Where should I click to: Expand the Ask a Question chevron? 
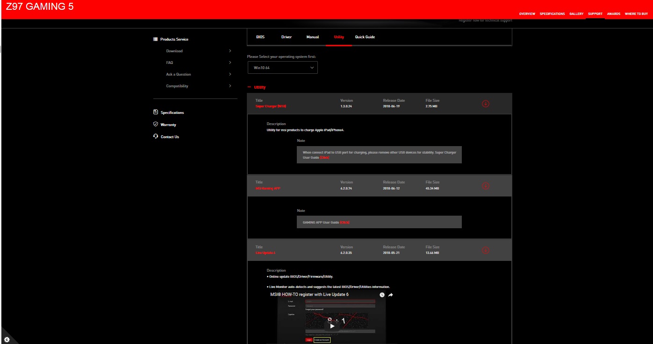(x=230, y=74)
